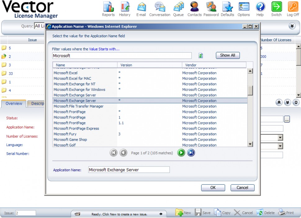Click the Value Starts with link
Screen dimensions: 301x218
point(104,49)
